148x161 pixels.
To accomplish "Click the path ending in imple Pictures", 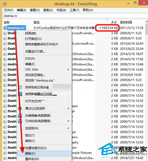I will (82, 153).
